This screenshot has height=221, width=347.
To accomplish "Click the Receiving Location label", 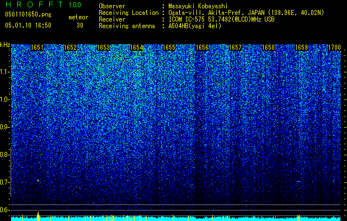I will [129, 13].
